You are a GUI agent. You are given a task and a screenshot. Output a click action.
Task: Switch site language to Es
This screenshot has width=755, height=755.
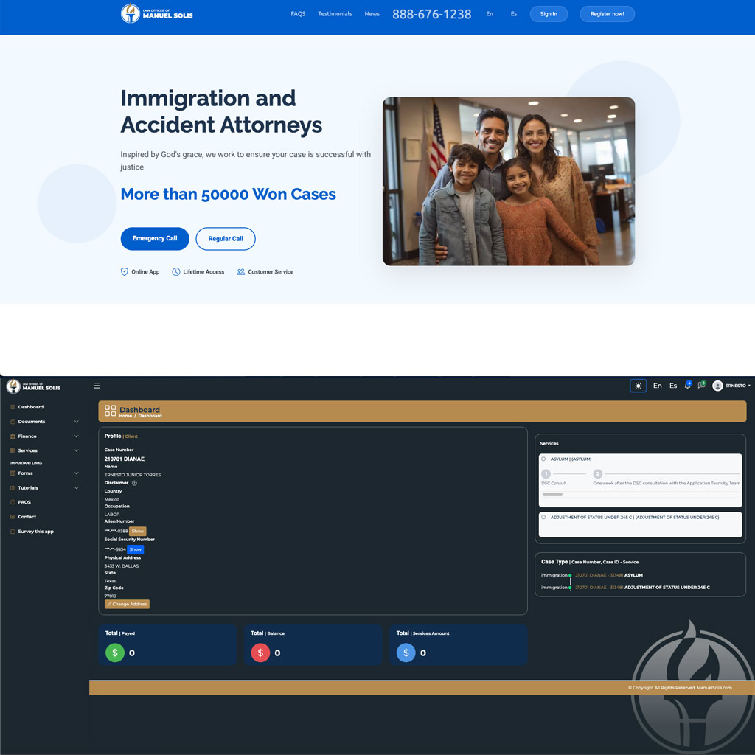(514, 13)
